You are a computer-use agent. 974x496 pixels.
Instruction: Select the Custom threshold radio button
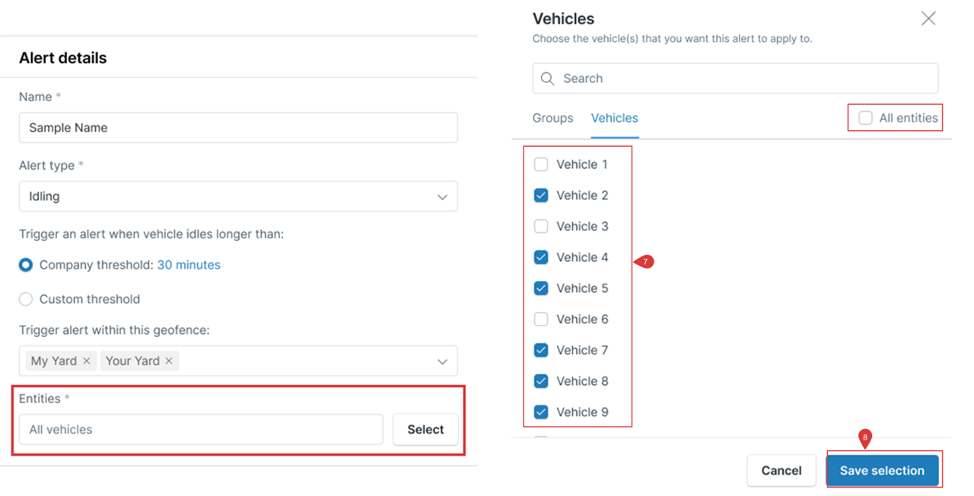point(25,299)
